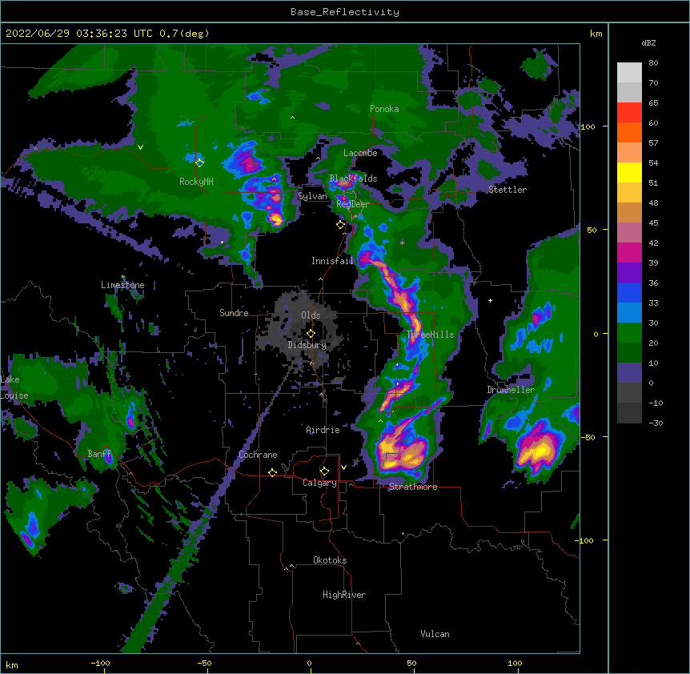The width and height of the screenshot is (690, 674).
Task: Click the yellow V marker east of Calgary
Action: [343, 467]
